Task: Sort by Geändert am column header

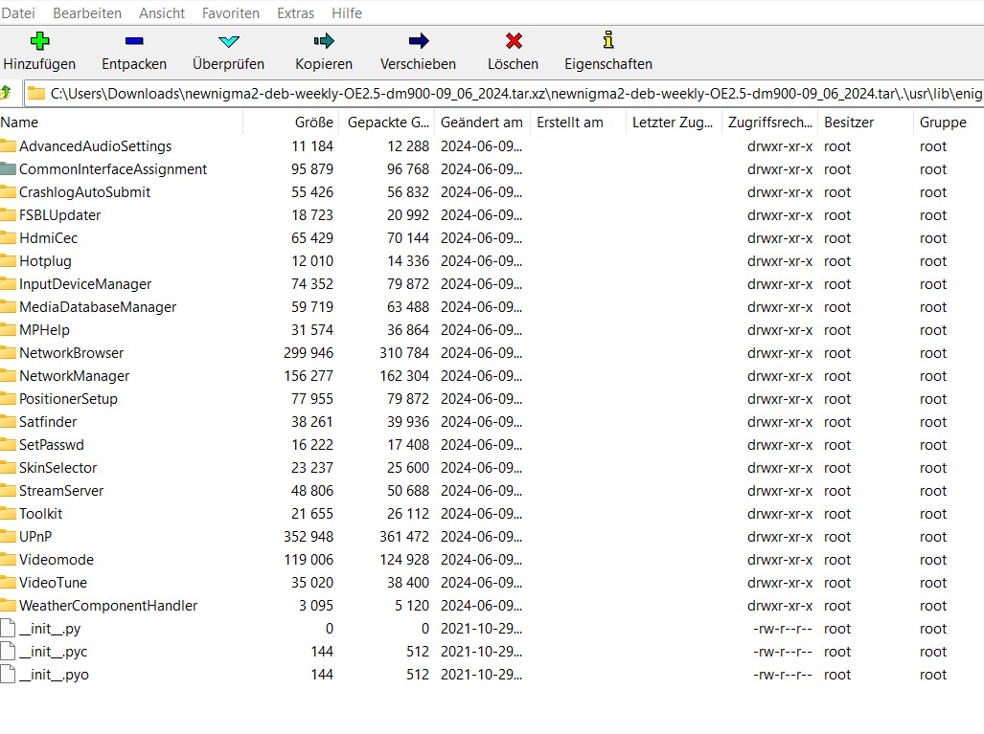Action: 481,122
